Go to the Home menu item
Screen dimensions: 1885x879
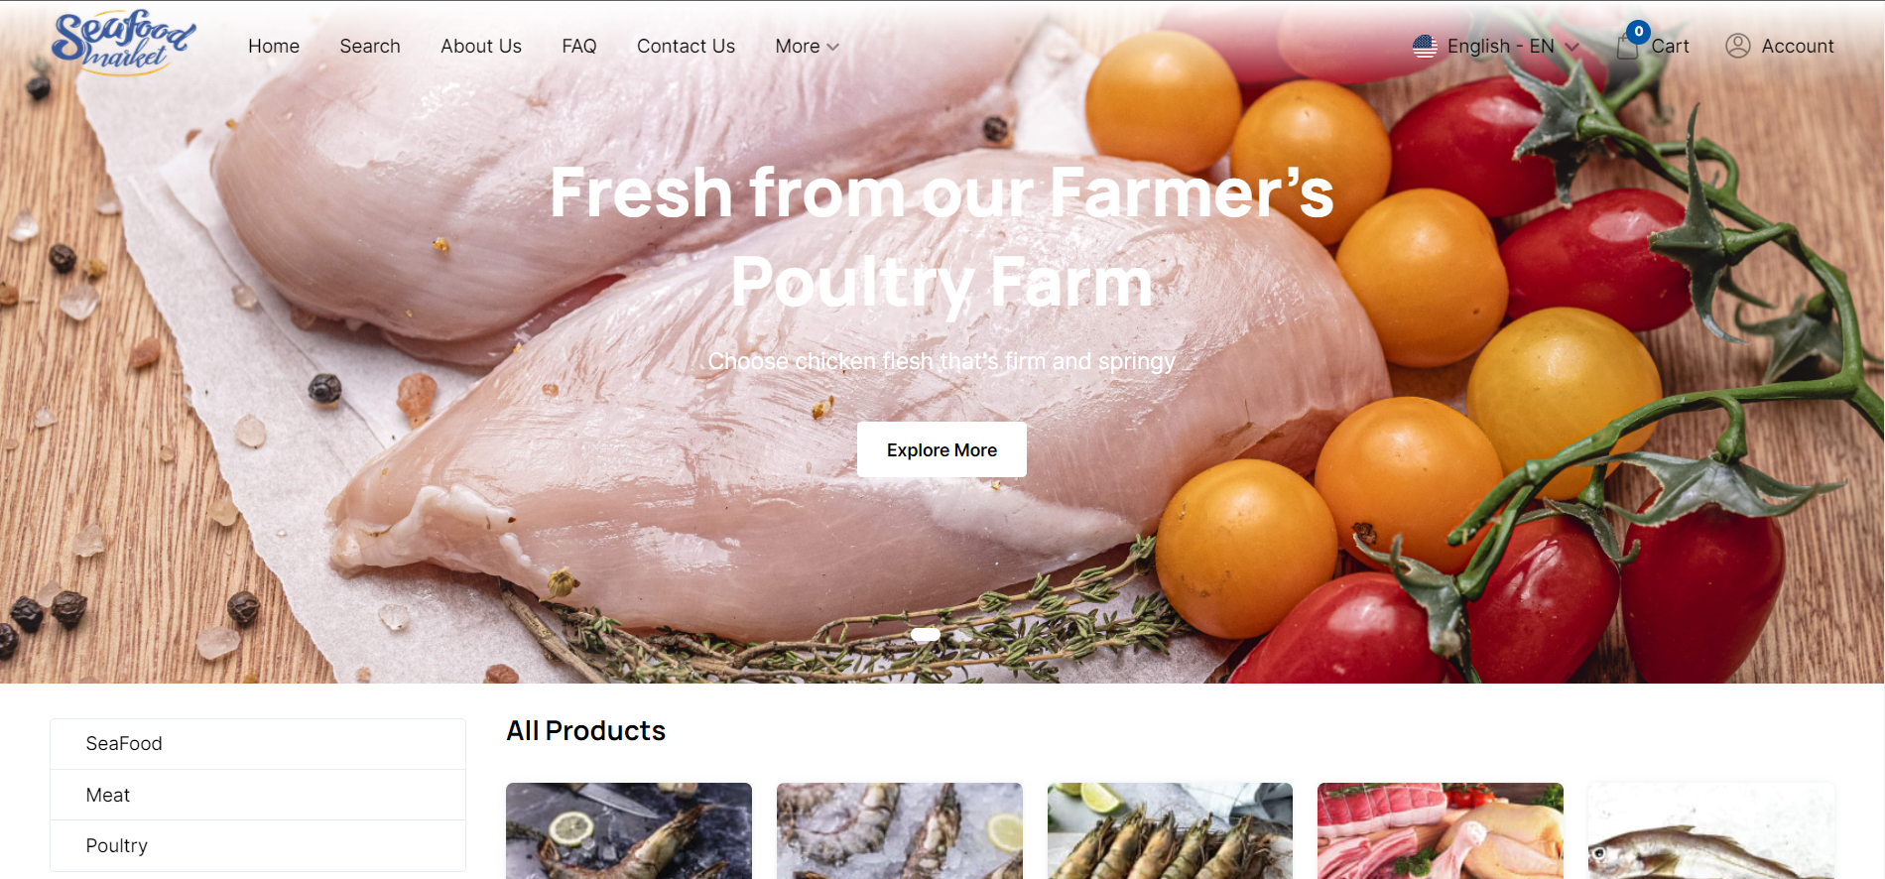(x=274, y=46)
